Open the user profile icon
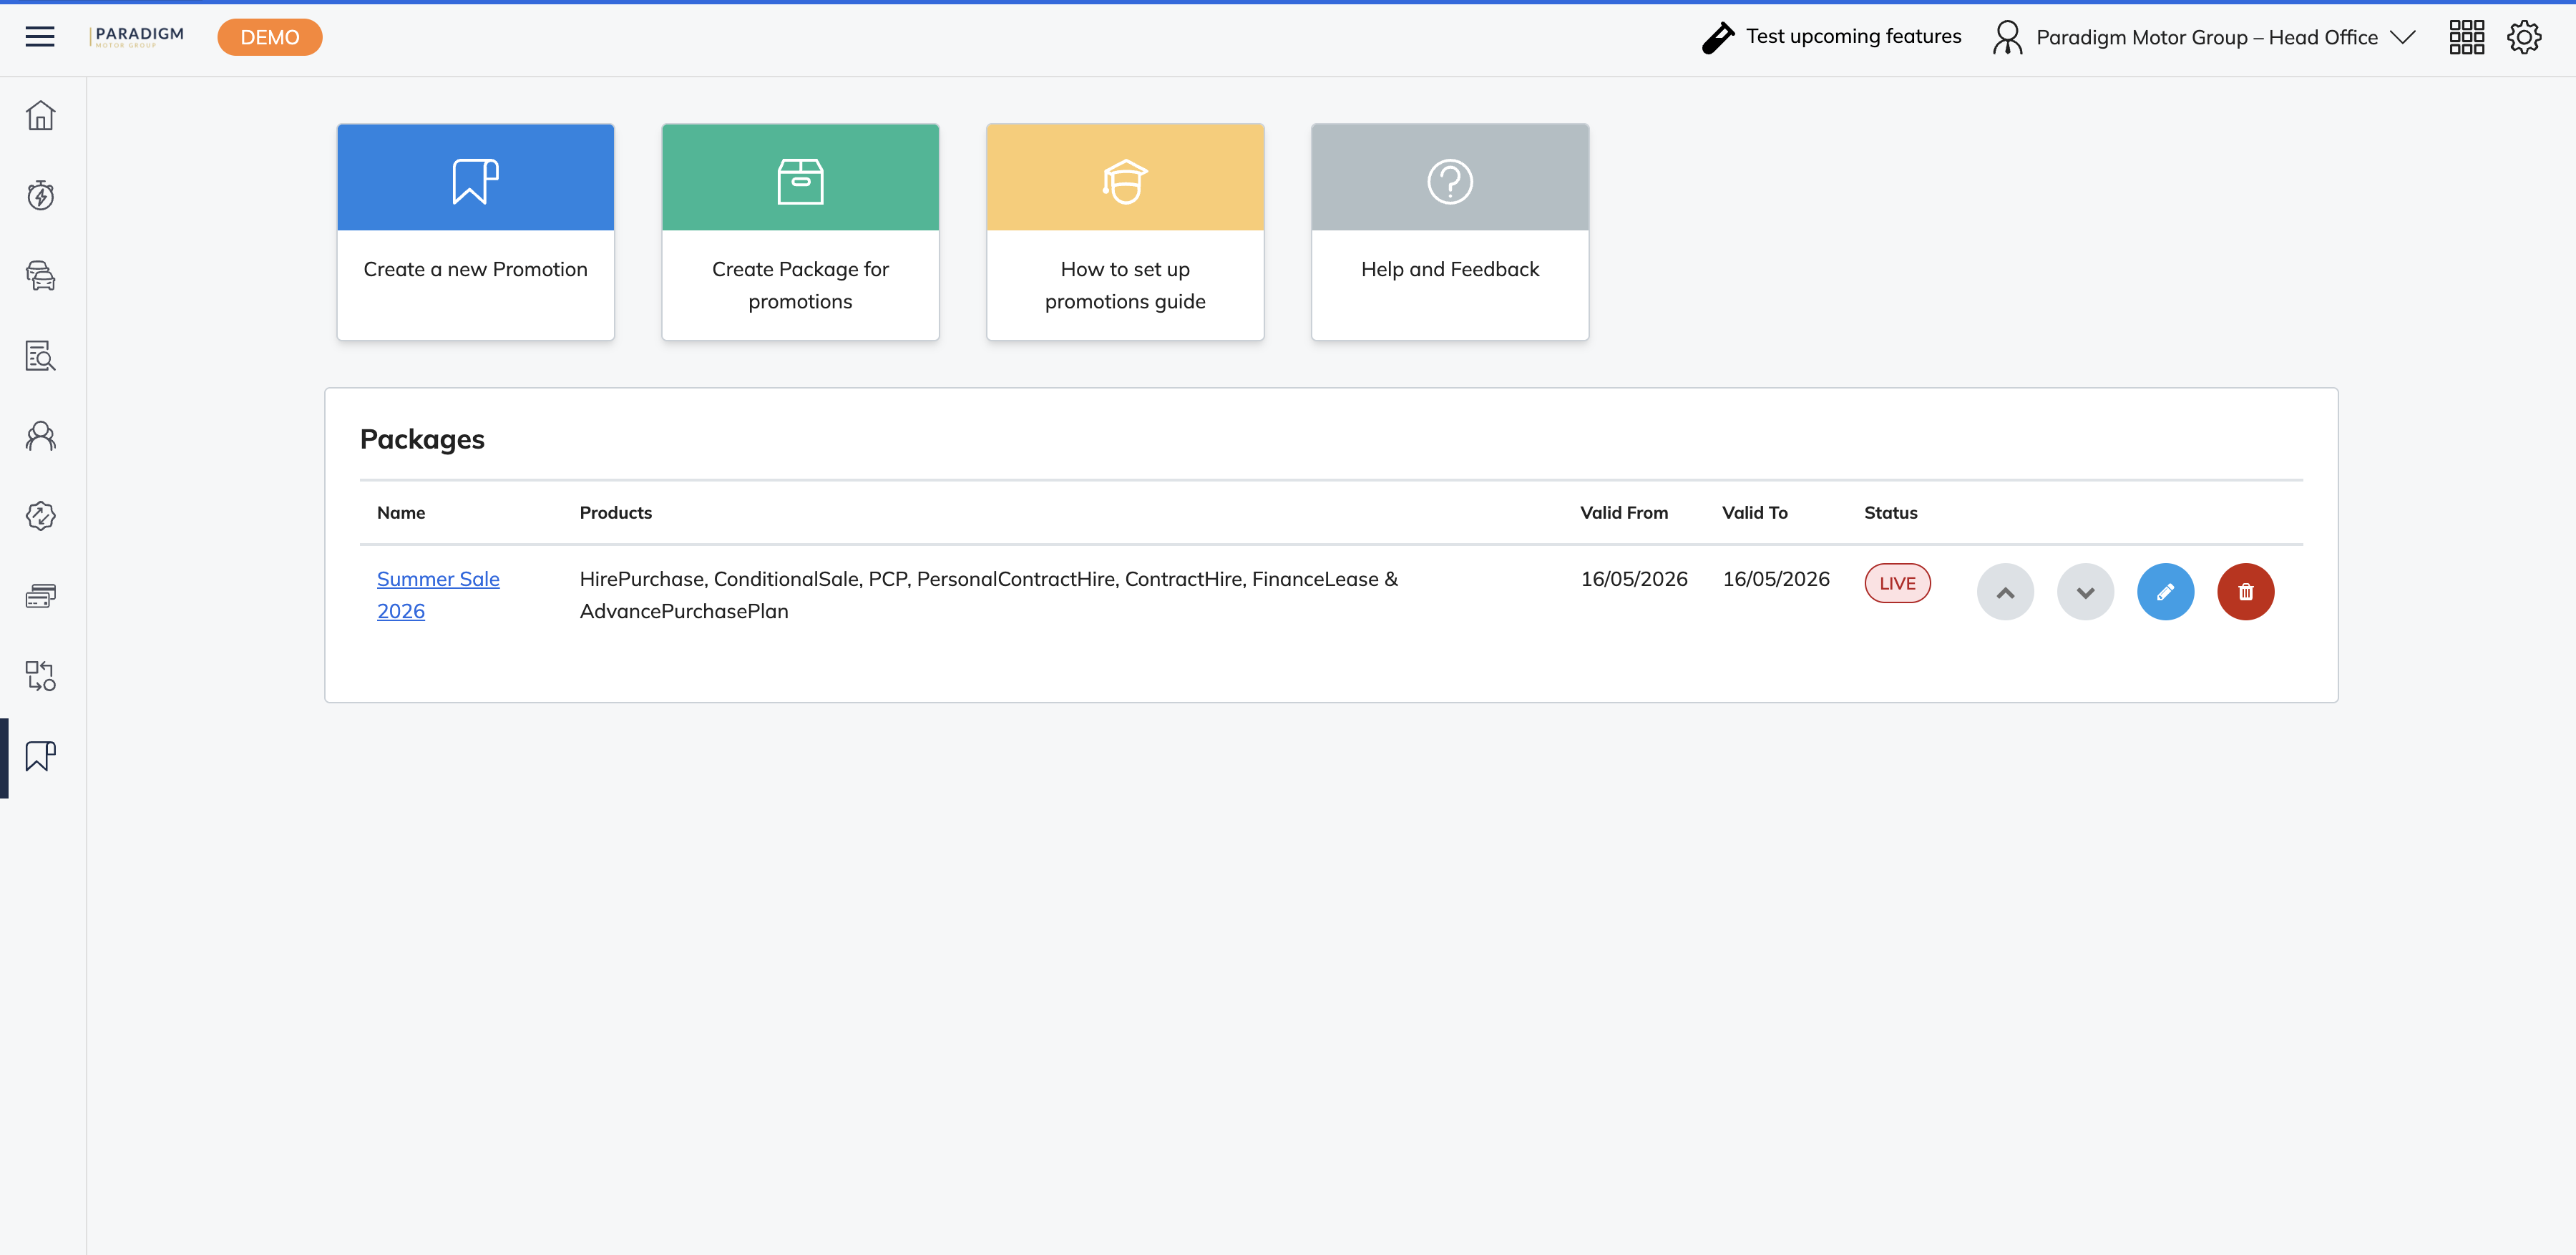This screenshot has height=1255, width=2576. 2007,37
